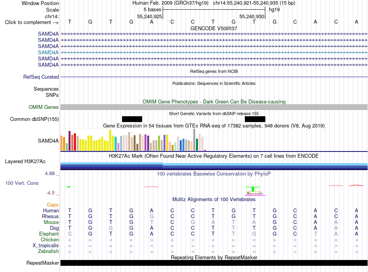Open 'Multiz Alignments of 100 Vertebrates' title

point(214,200)
